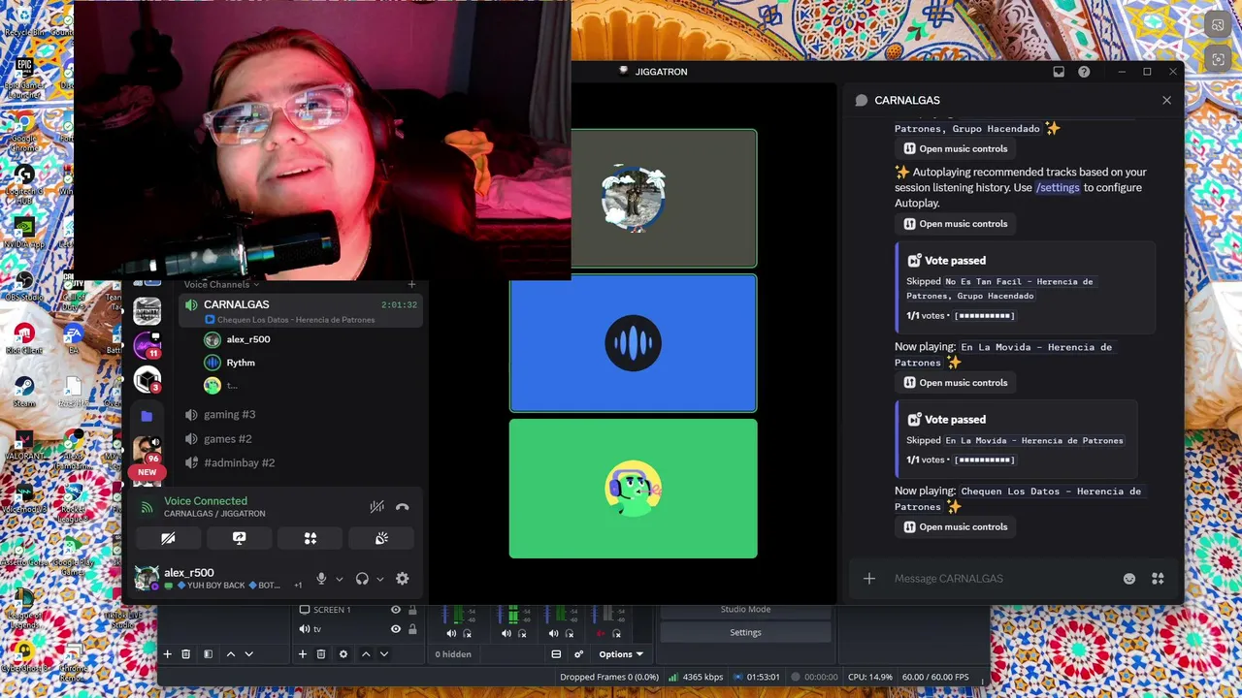The image size is (1242, 698).
Task: Add a new scene in OBS
Action: coord(167,654)
